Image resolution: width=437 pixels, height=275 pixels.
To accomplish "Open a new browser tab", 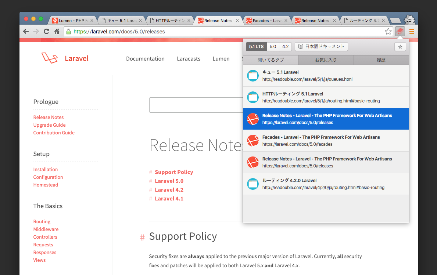I will pyautogui.click(x=395, y=20).
